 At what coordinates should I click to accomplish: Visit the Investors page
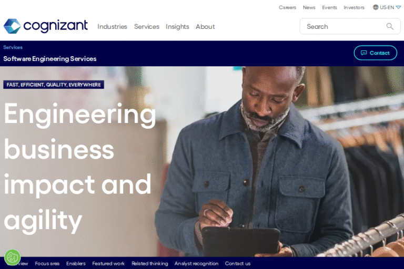pos(353,7)
